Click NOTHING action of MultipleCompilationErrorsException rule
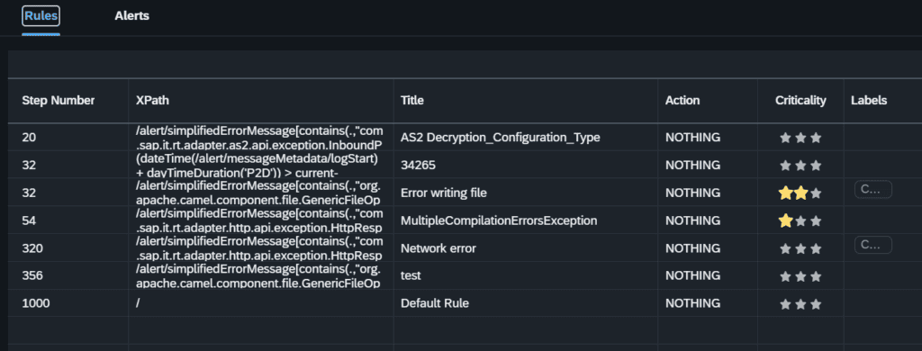 [692, 220]
